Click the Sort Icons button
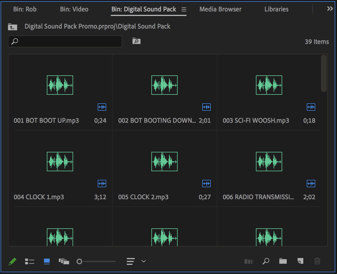 tap(131, 261)
